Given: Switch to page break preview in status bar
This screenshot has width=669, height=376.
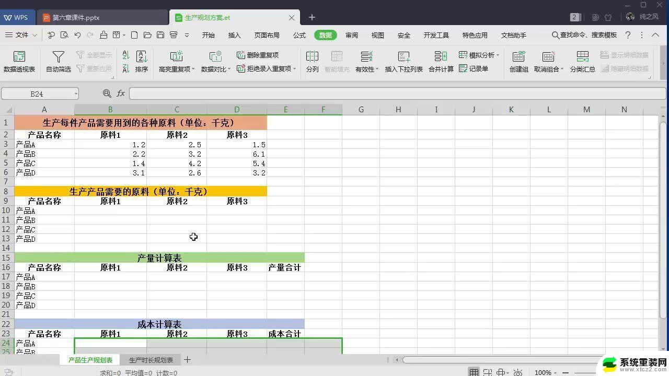Looking at the screenshot, I should coord(488,372).
